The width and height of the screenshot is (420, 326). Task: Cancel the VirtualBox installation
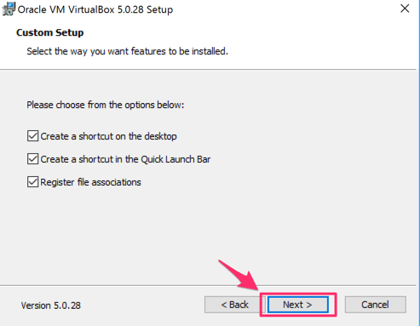point(375,305)
